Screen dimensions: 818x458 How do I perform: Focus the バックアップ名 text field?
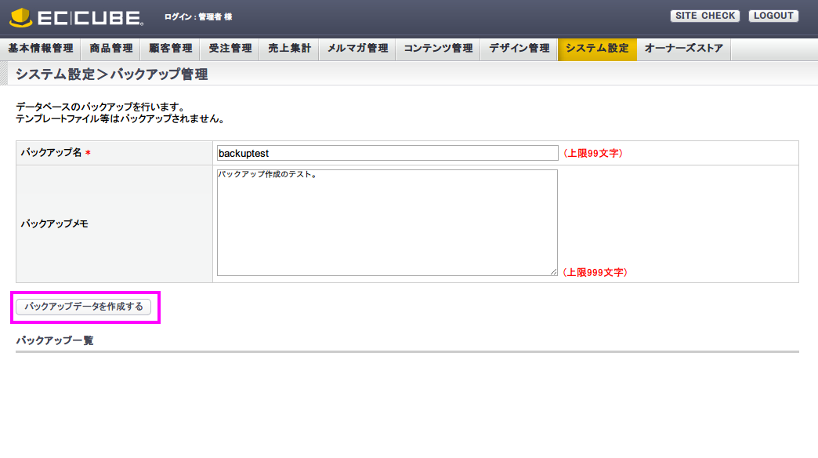[387, 154]
